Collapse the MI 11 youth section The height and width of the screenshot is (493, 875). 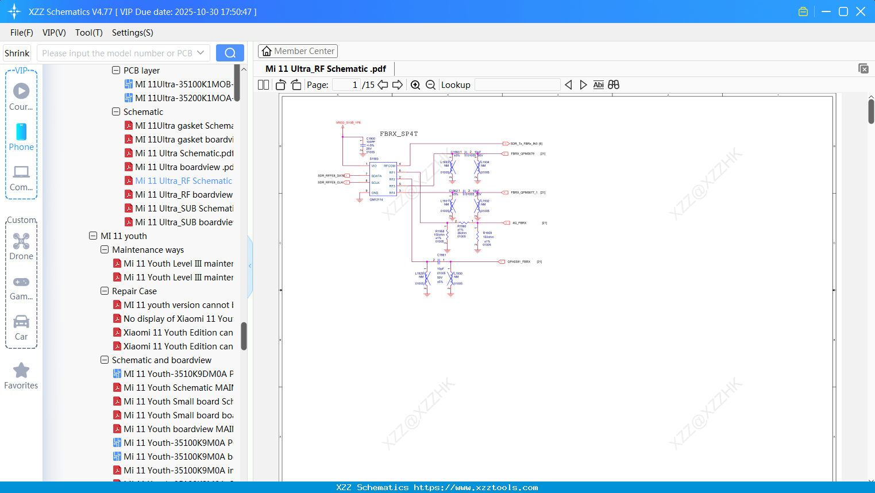(93, 236)
